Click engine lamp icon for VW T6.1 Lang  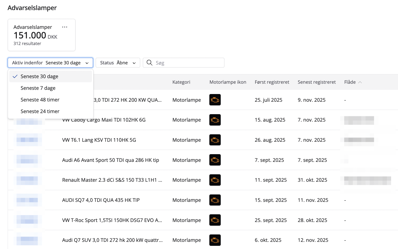pos(215,140)
